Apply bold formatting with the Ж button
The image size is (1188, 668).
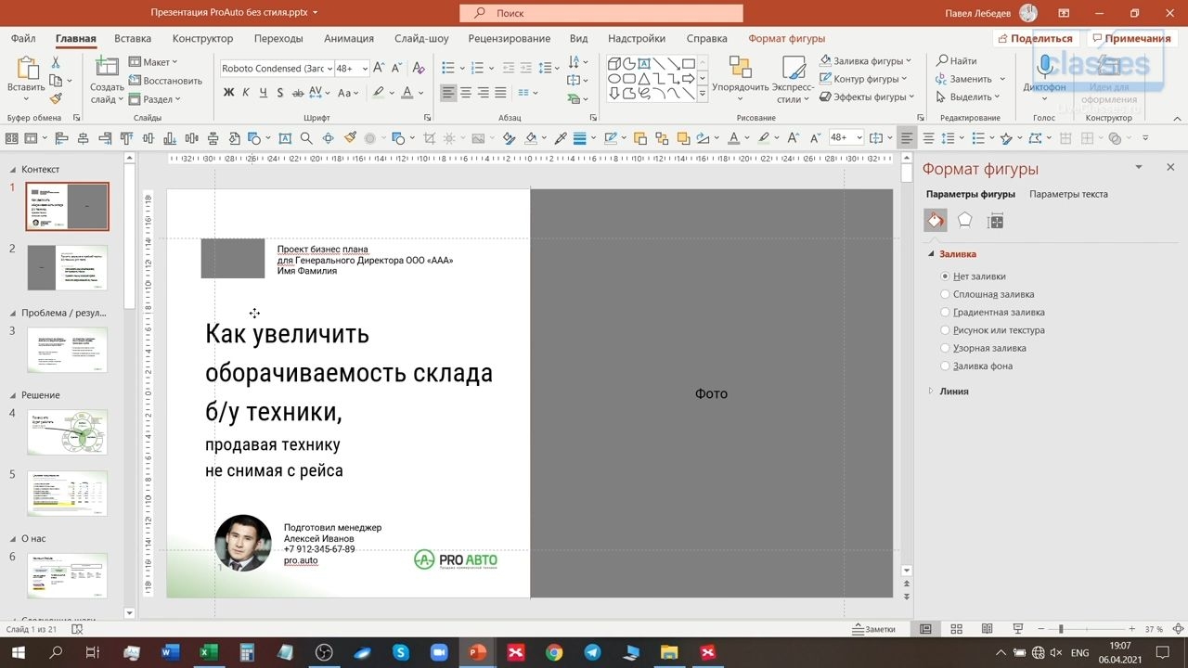[228, 93]
